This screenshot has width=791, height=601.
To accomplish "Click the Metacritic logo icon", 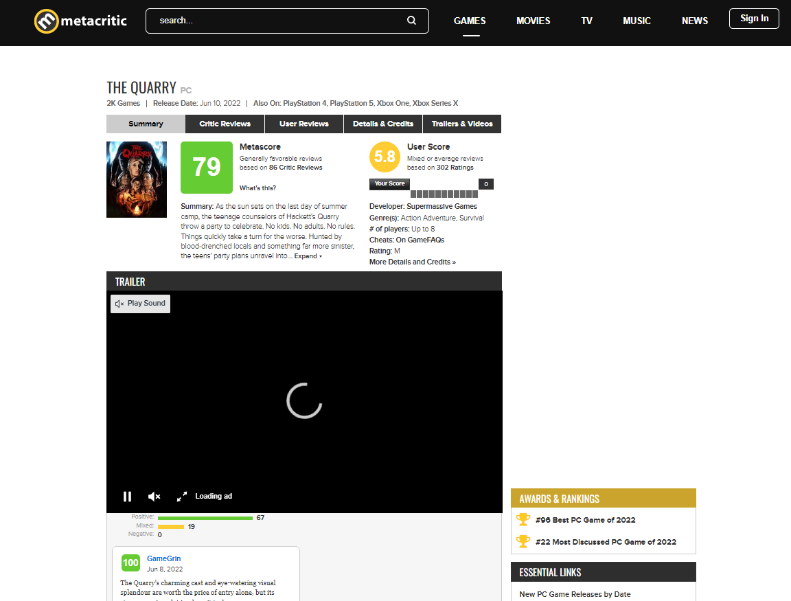I will coord(47,21).
